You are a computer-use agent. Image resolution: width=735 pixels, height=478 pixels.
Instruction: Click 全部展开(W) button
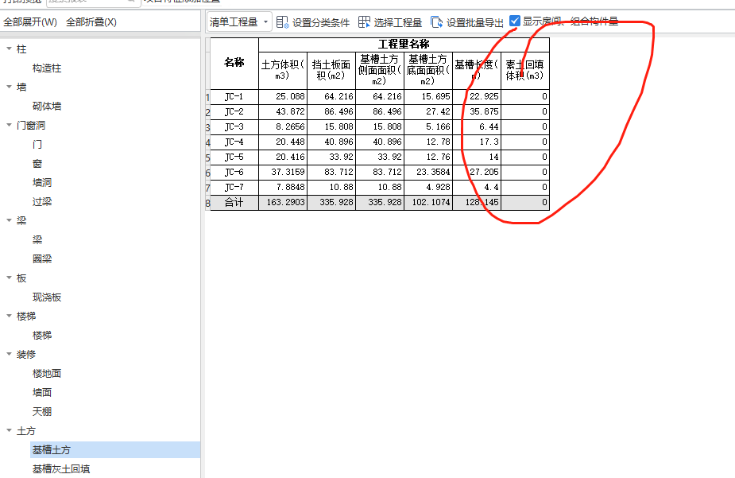(30, 22)
